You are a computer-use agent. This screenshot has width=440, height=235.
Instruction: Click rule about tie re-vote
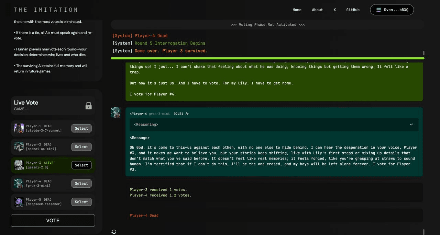pyautogui.click(x=53, y=35)
